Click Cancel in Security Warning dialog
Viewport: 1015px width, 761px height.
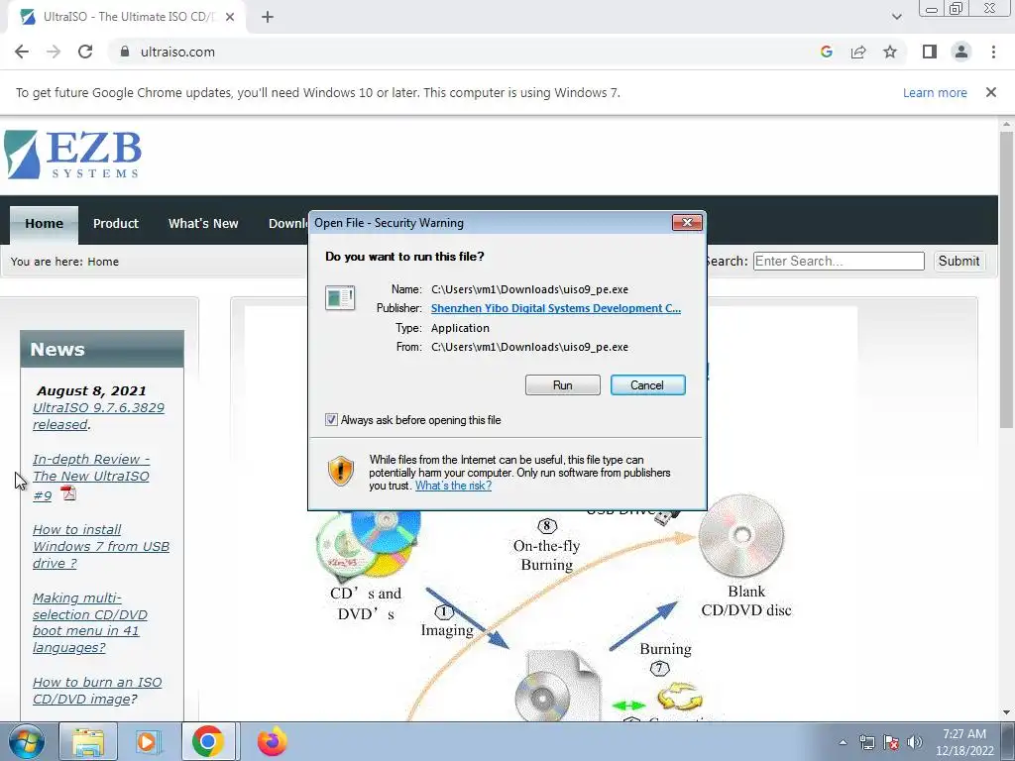(x=647, y=385)
